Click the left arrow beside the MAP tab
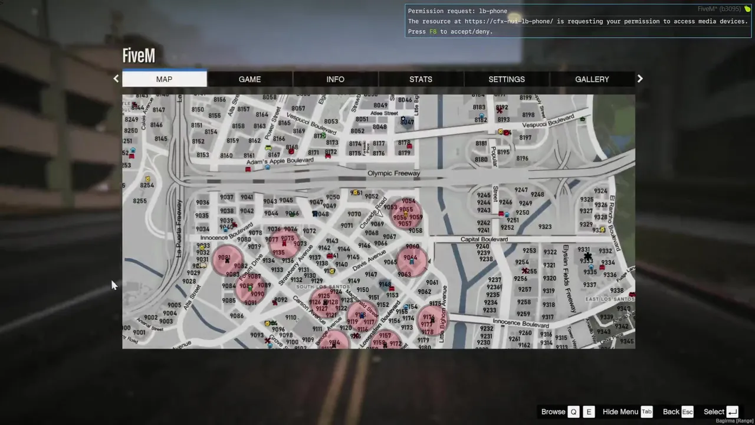This screenshot has height=425, width=755. (116, 79)
